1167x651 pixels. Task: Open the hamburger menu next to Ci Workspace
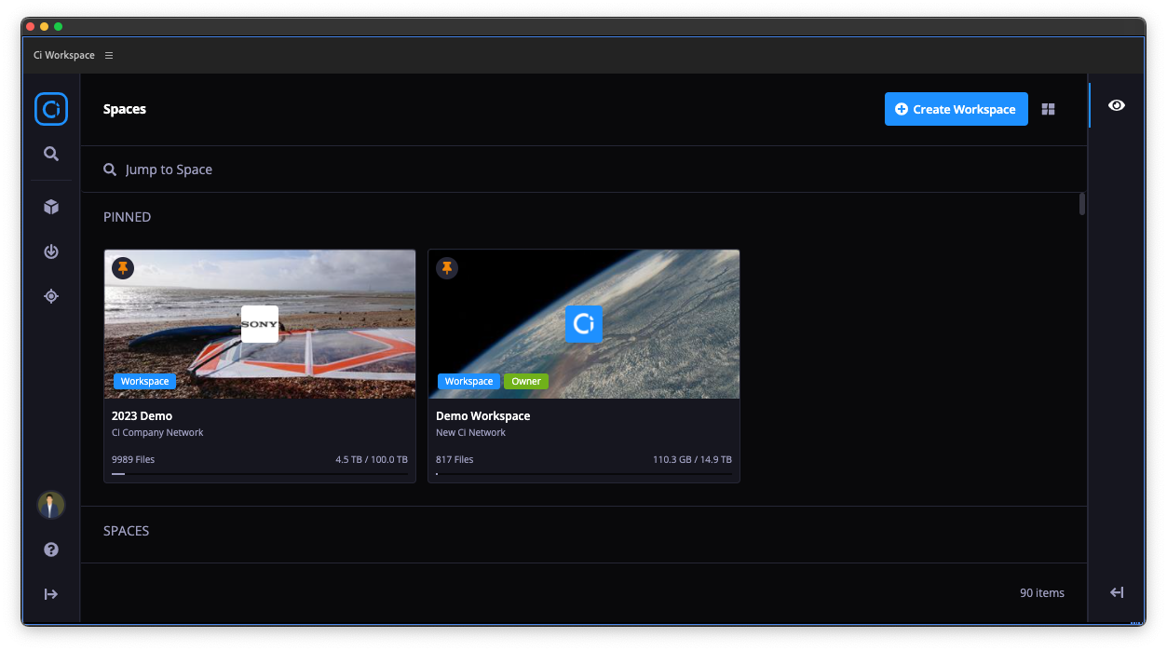tap(109, 55)
